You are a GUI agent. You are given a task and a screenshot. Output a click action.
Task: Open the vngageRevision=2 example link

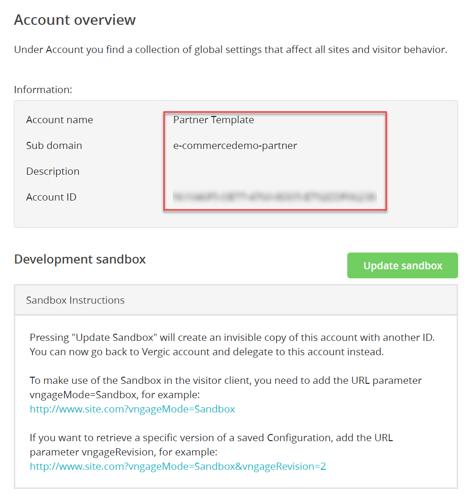(178, 466)
